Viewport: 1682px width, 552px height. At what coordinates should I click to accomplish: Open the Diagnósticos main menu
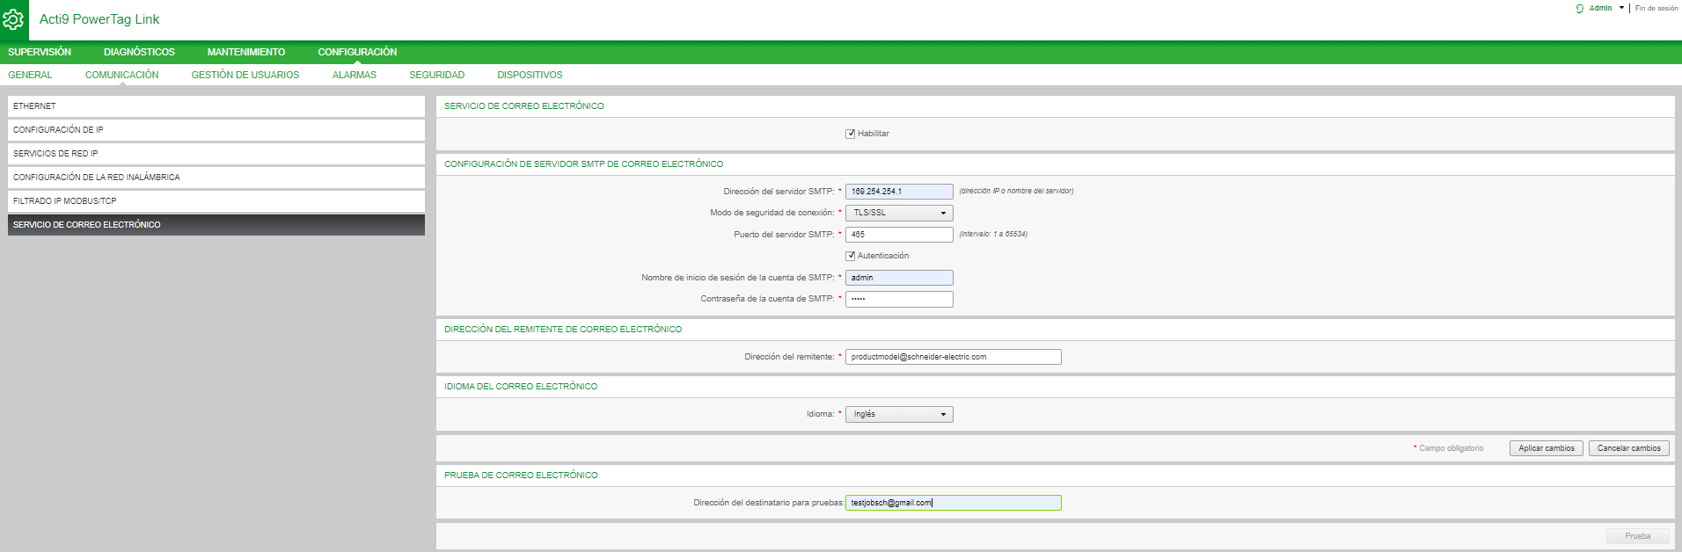click(139, 53)
